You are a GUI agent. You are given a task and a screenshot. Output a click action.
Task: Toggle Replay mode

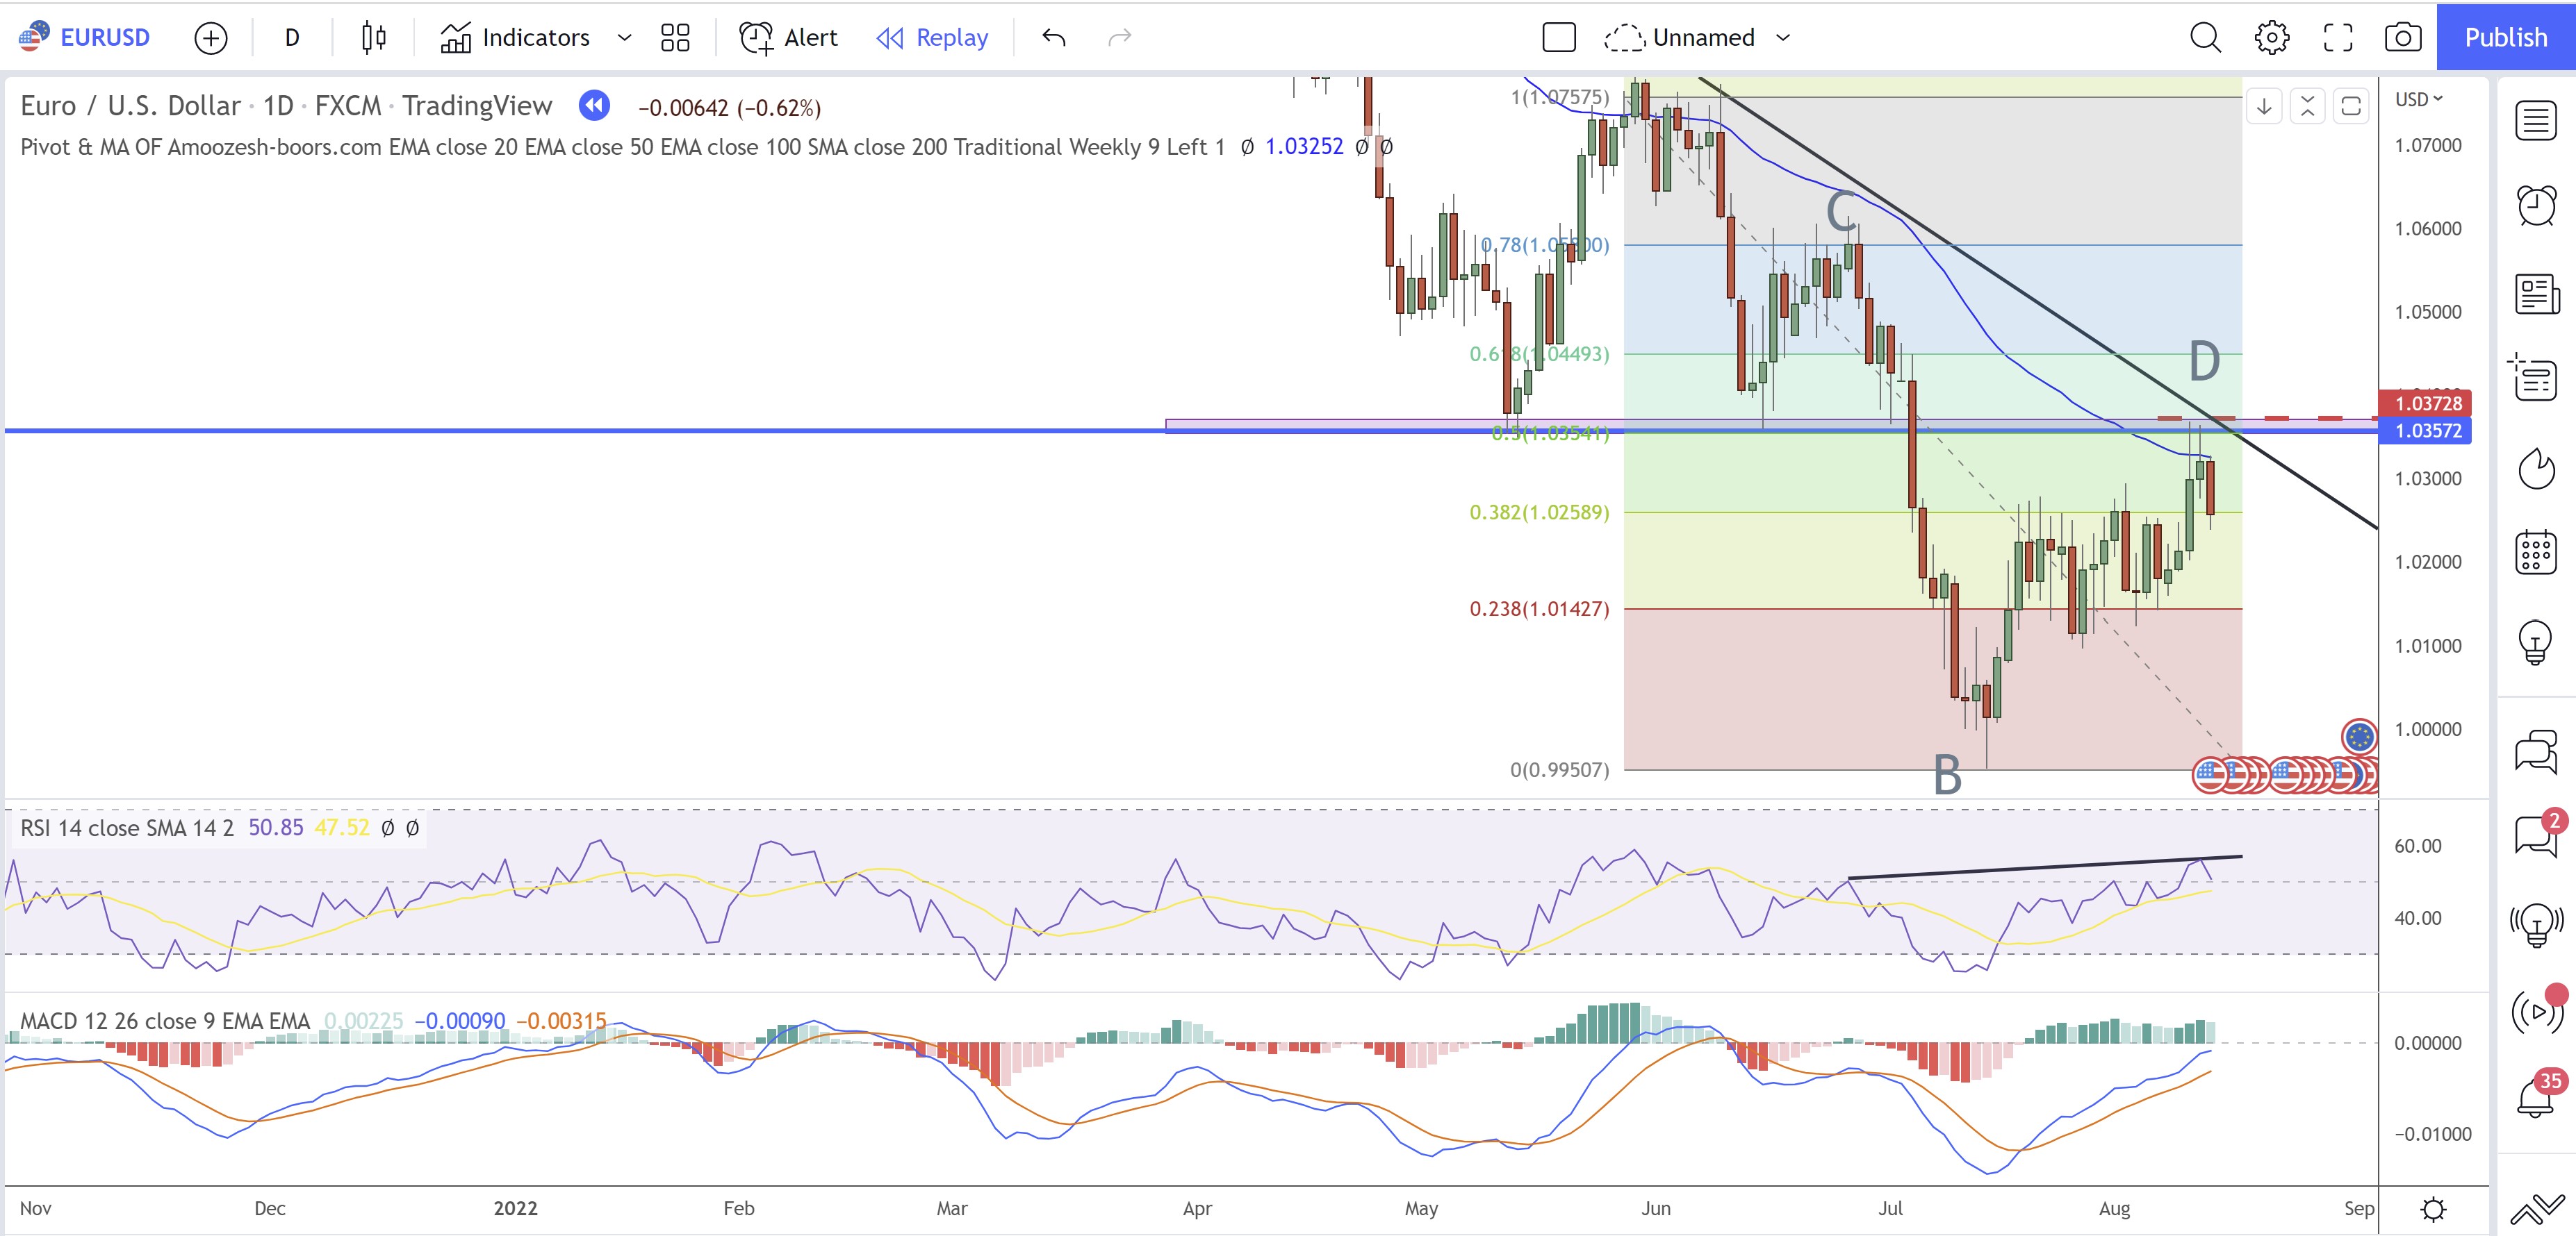pos(932,38)
